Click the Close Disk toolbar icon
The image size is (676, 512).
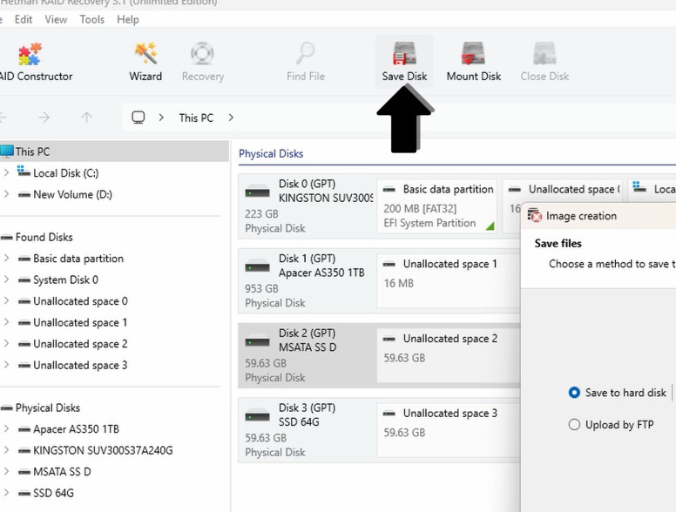point(544,53)
